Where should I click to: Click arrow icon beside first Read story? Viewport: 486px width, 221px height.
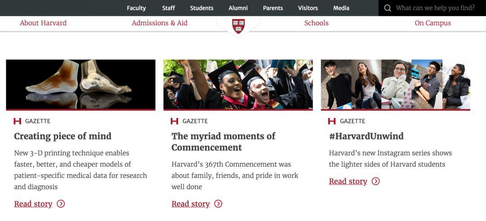point(61,204)
